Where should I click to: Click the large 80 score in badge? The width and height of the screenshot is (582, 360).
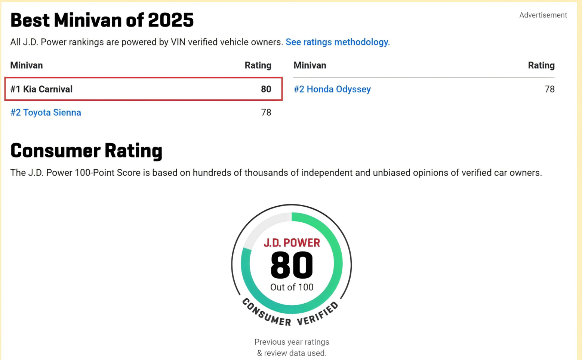pyautogui.click(x=292, y=265)
